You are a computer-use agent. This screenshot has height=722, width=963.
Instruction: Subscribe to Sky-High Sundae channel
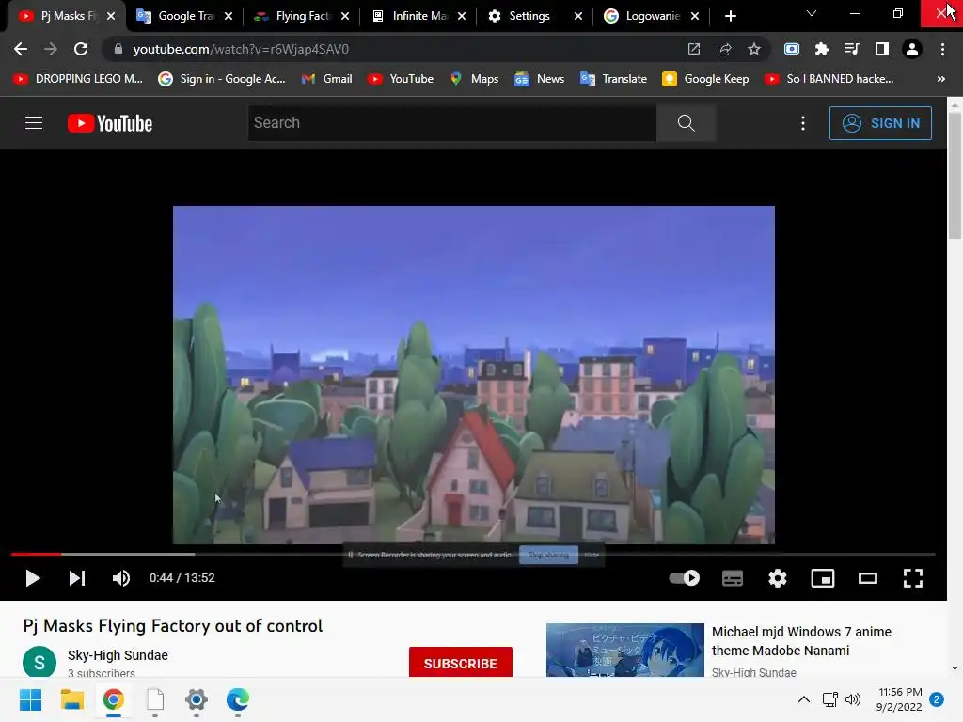click(460, 663)
